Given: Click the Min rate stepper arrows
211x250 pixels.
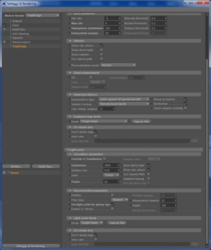Looking at the screenshot, I should 119,18.
